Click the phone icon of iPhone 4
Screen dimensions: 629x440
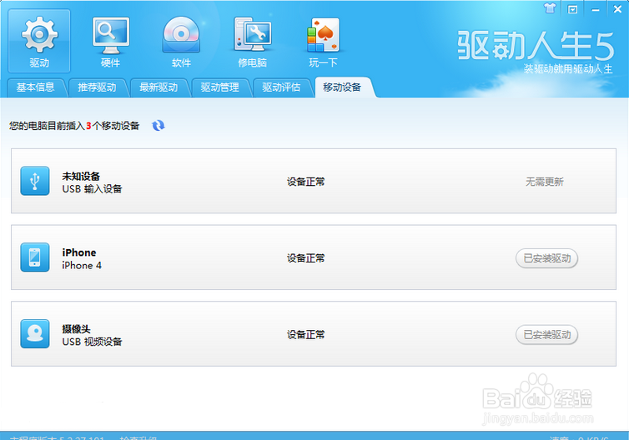click(35, 257)
